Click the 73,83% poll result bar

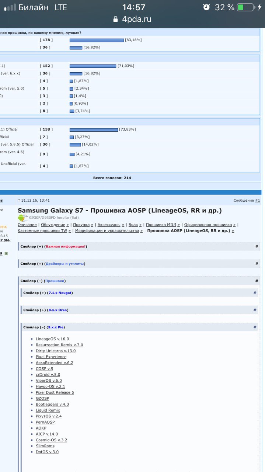tap(94, 129)
